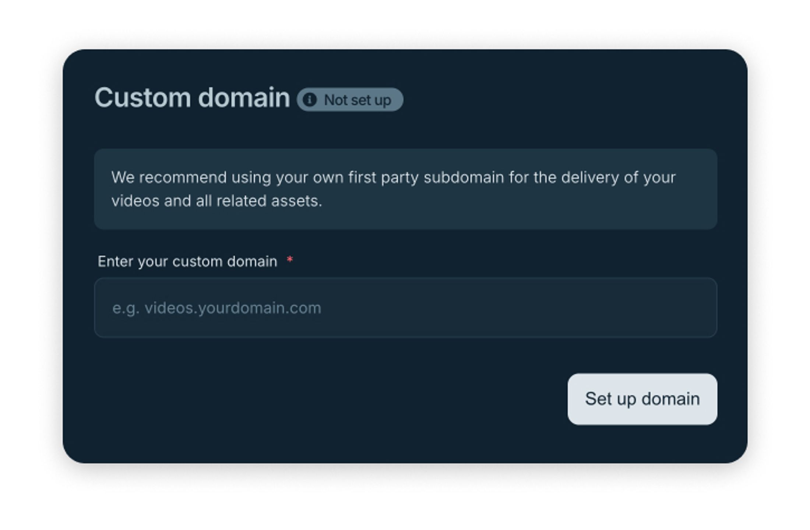Click the 'Set up domain' button label
The height and width of the screenshot is (530, 810).
pyautogui.click(x=642, y=399)
